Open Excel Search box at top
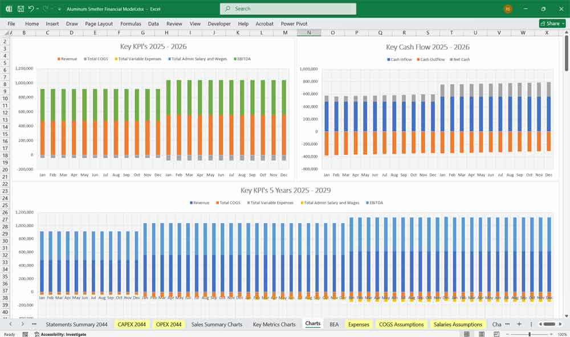 [x=287, y=9]
